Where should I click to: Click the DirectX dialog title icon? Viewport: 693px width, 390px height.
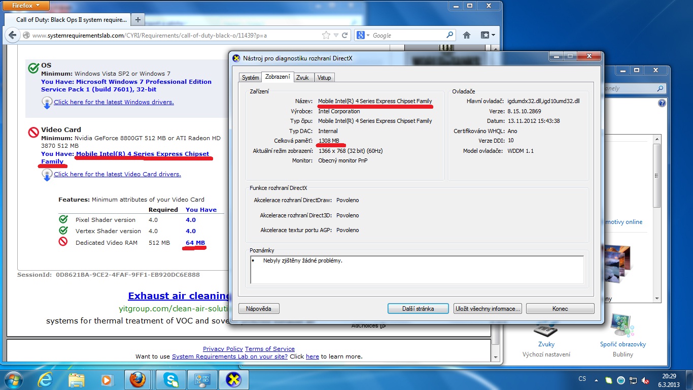[x=236, y=58]
